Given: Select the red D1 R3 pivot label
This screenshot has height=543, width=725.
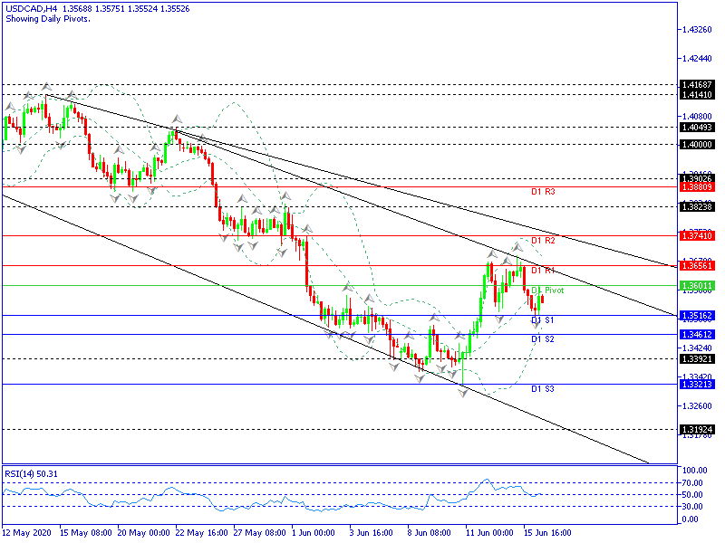Looking at the screenshot, I should coord(543,192).
